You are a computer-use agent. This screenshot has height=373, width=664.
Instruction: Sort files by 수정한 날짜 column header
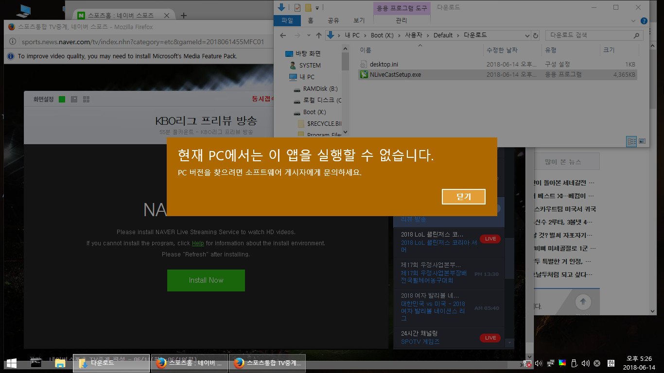click(x=512, y=50)
